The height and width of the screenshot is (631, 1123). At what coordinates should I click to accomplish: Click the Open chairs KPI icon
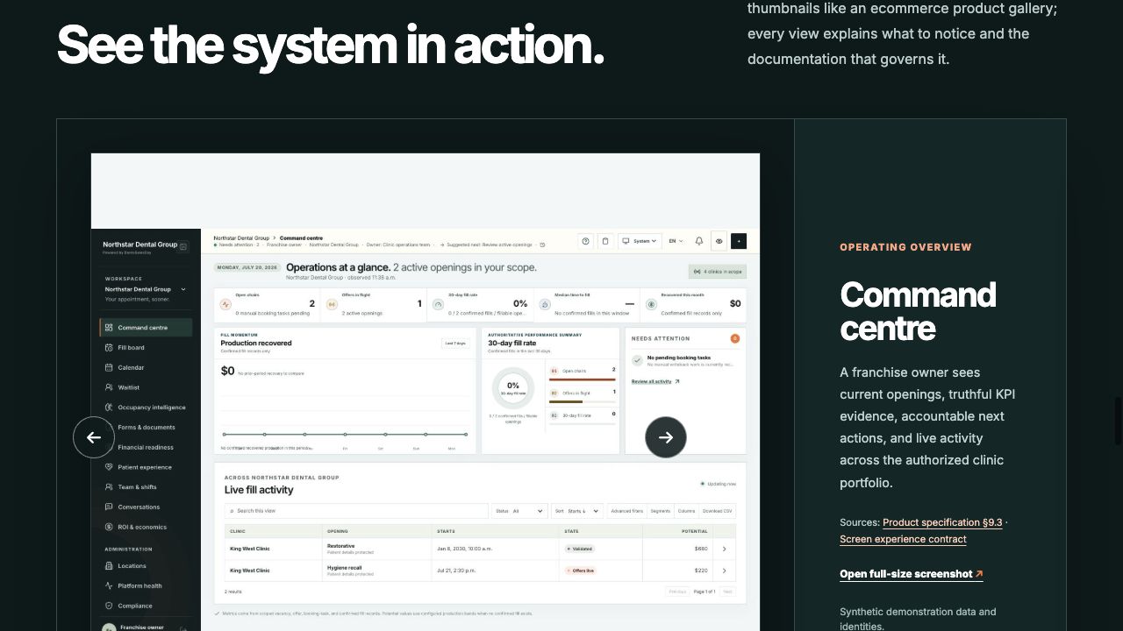click(x=225, y=305)
